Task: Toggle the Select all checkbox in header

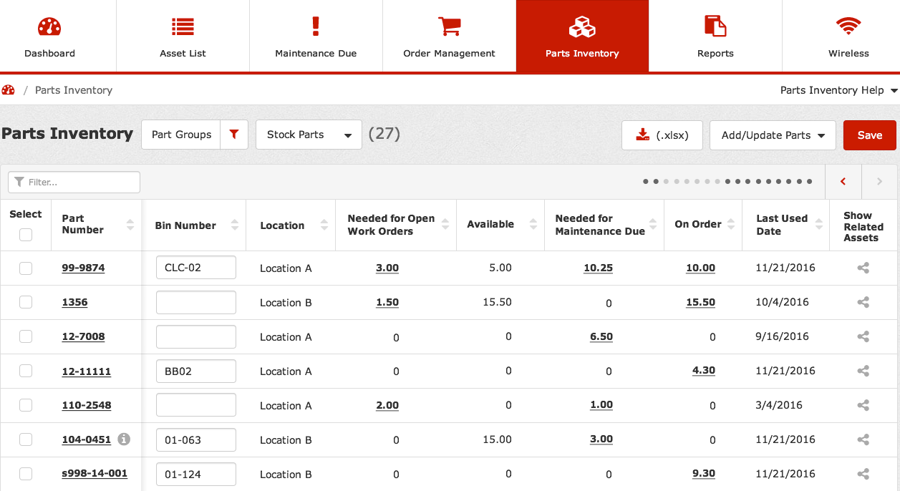Action: point(26,235)
